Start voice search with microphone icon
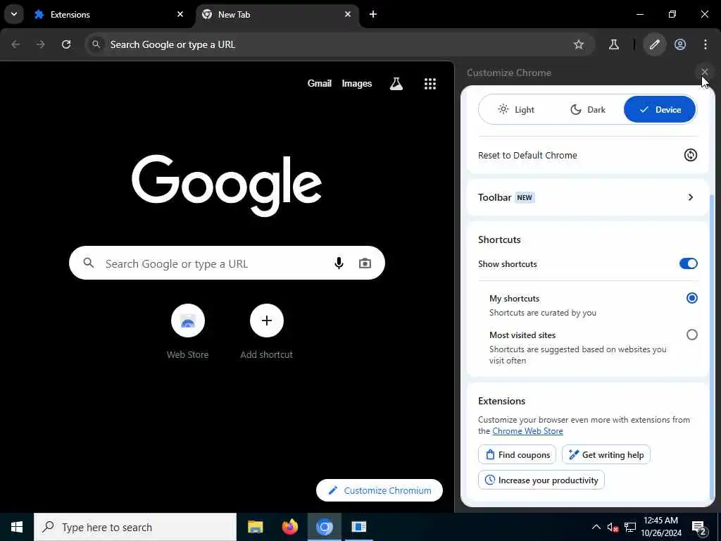 pos(339,263)
